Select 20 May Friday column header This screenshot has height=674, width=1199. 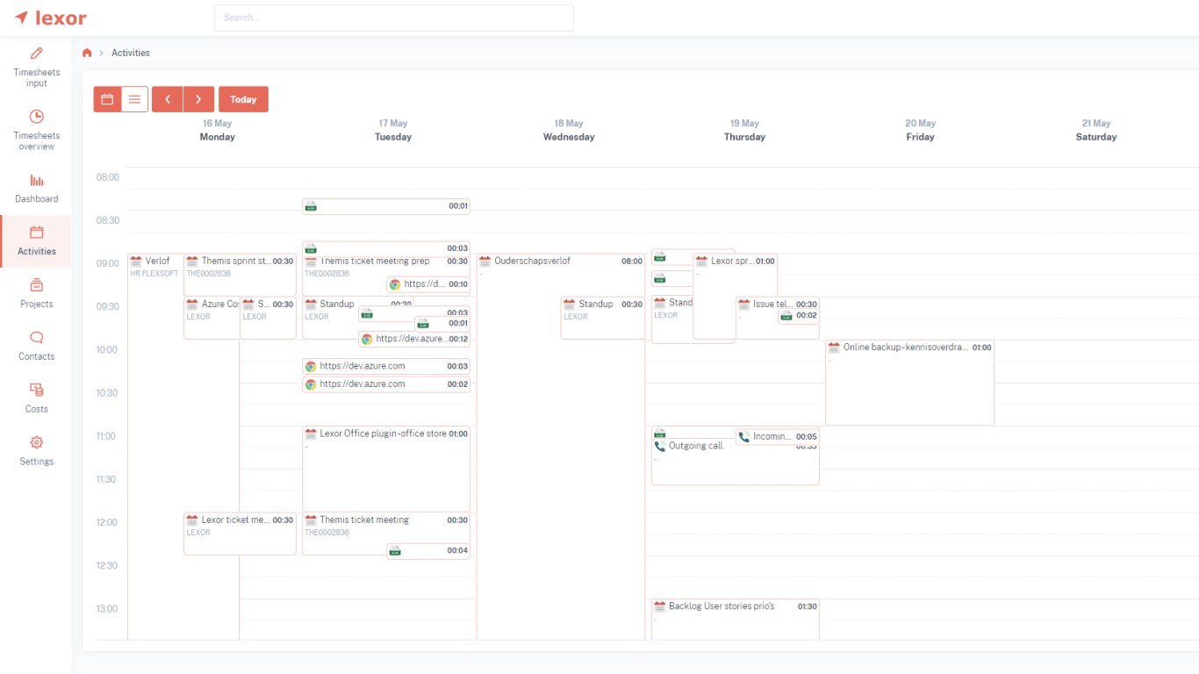pos(920,130)
